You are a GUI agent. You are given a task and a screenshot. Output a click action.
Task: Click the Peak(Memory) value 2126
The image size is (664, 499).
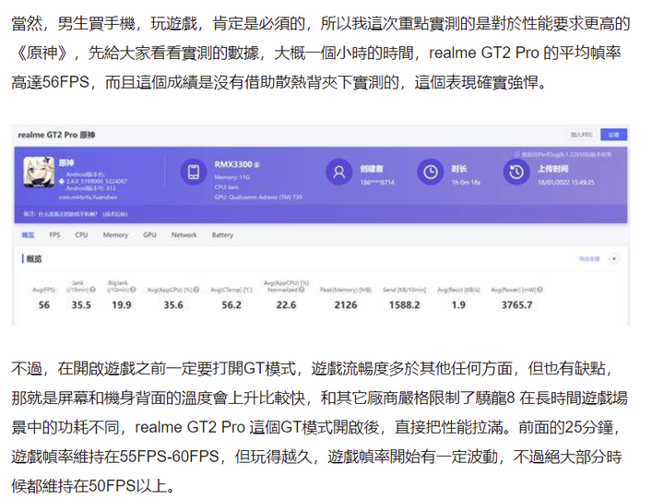(346, 305)
